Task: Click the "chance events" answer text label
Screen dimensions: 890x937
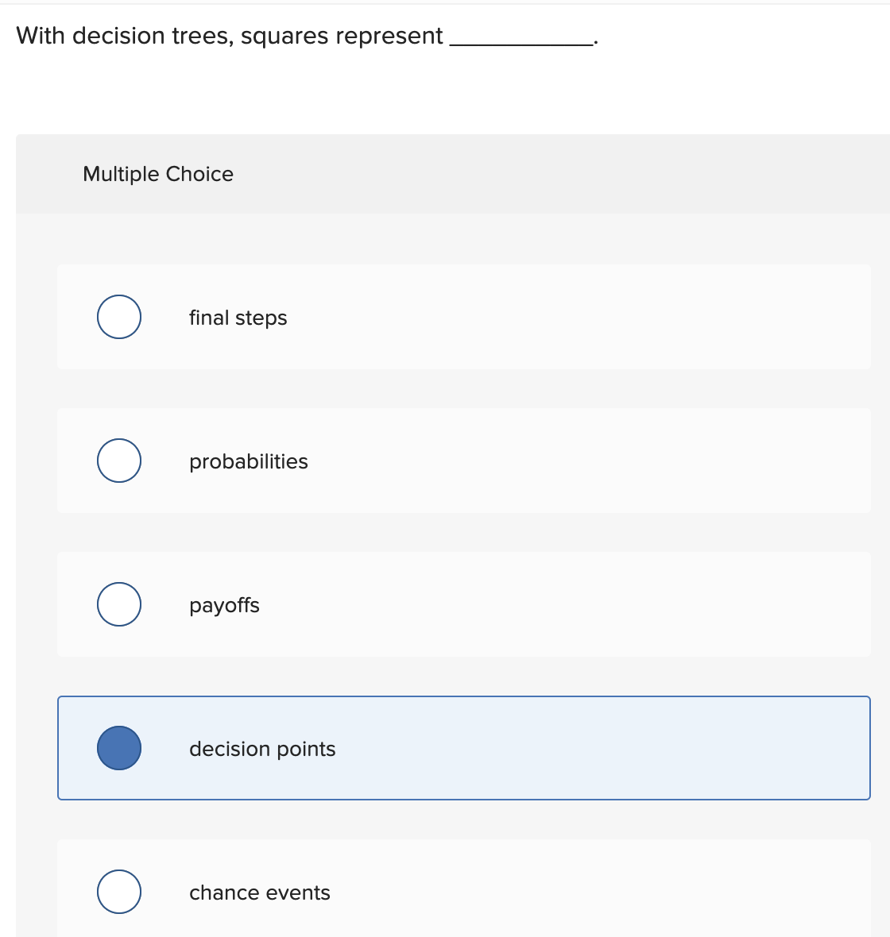Action: tap(259, 892)
